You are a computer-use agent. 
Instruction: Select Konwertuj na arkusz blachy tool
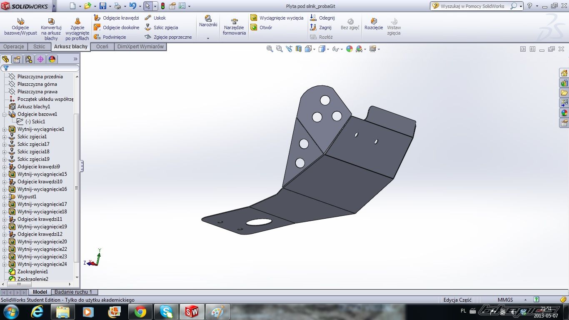51,29
